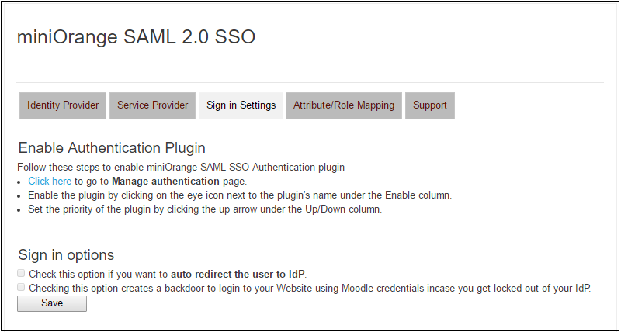Click the 'auto redirect the user to IdP' label
Screen dimensions: 621x332
pyautogui.click(x=238, y=274)
